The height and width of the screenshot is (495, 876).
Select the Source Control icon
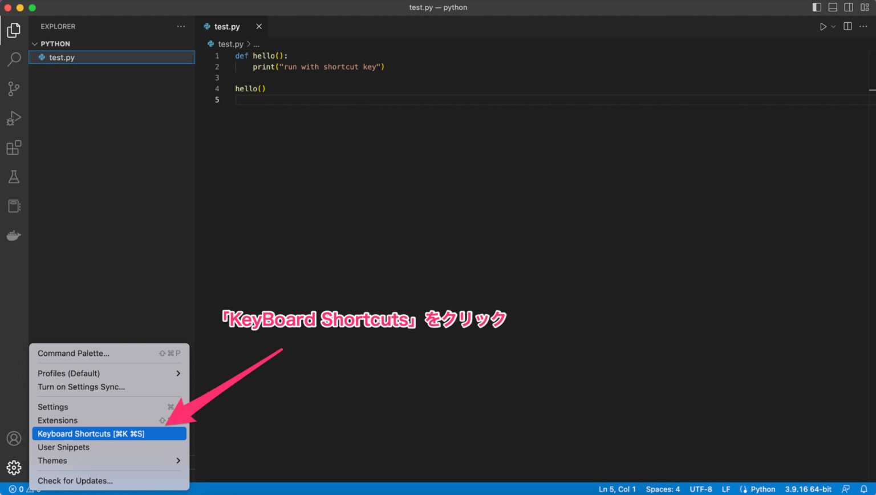14,89
